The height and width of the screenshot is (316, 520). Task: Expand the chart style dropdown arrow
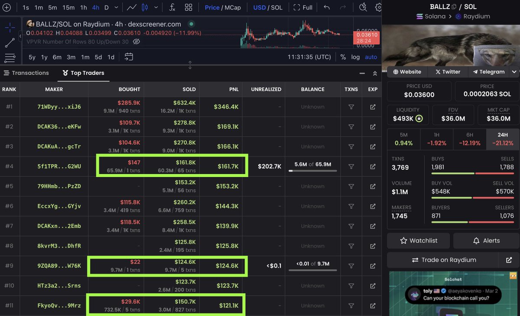click(156, 7)
